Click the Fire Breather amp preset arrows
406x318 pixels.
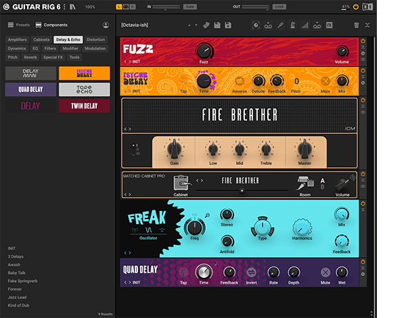(127, 129)
